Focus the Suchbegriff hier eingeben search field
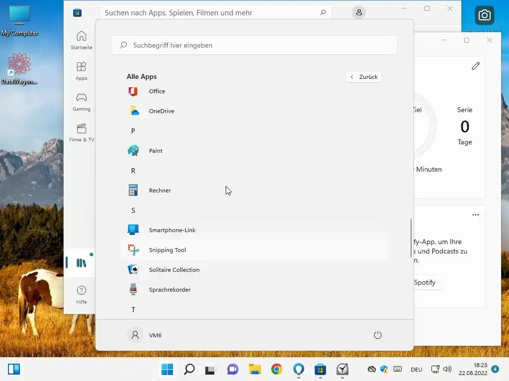 click(254, 45)
